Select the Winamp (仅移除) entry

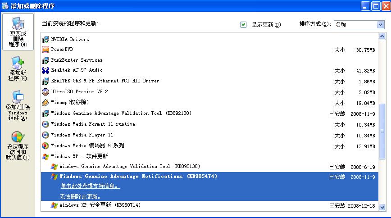point(70,102)
